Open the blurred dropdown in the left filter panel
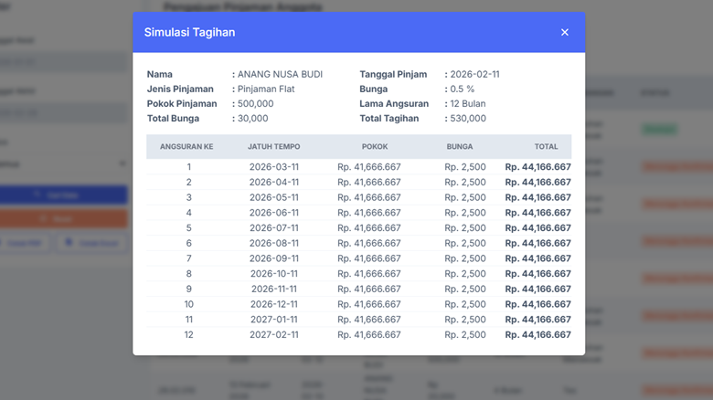The height and width of the screenshot is (400, 713). coord(62,164)
